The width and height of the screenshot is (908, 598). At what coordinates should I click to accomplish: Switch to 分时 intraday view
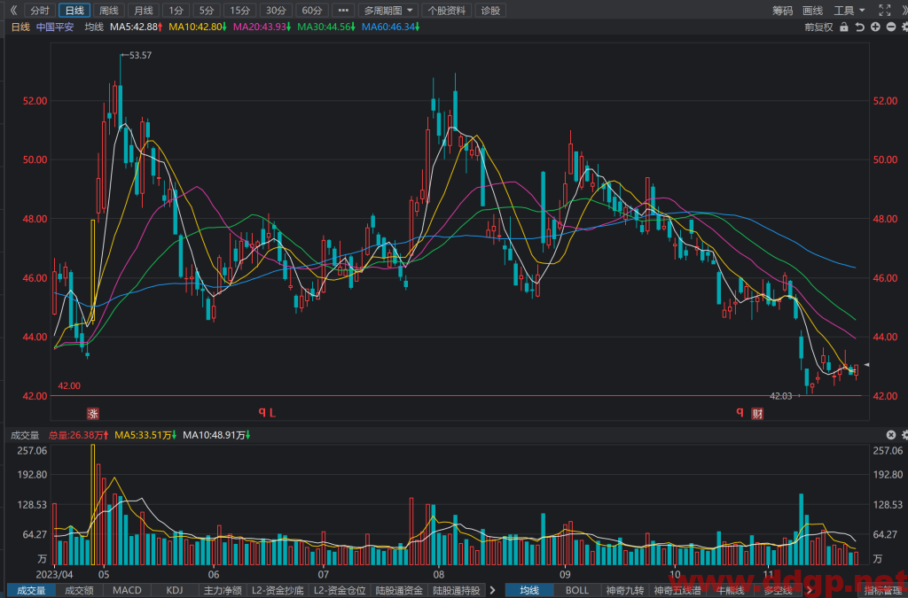pyautogui.click(x=40, y=11)
